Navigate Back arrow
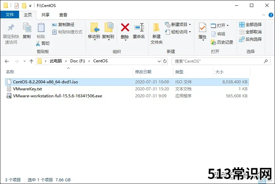Screen dimensions: 275x184 pyautogui.click(x=7, y=61)
